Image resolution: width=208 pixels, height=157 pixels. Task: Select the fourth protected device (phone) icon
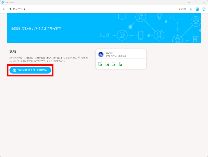[120, 64]
